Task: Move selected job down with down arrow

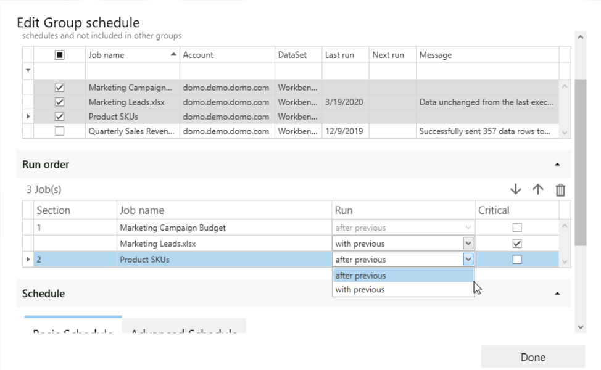Action: coord(515,189)
